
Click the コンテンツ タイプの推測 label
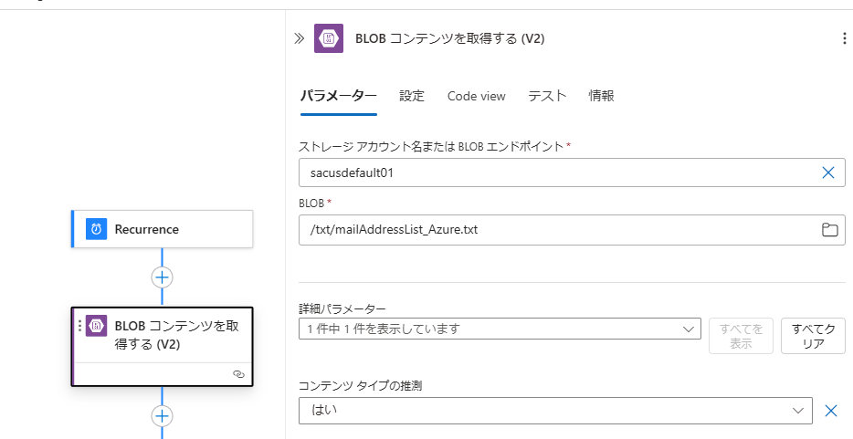coord(360,386)
